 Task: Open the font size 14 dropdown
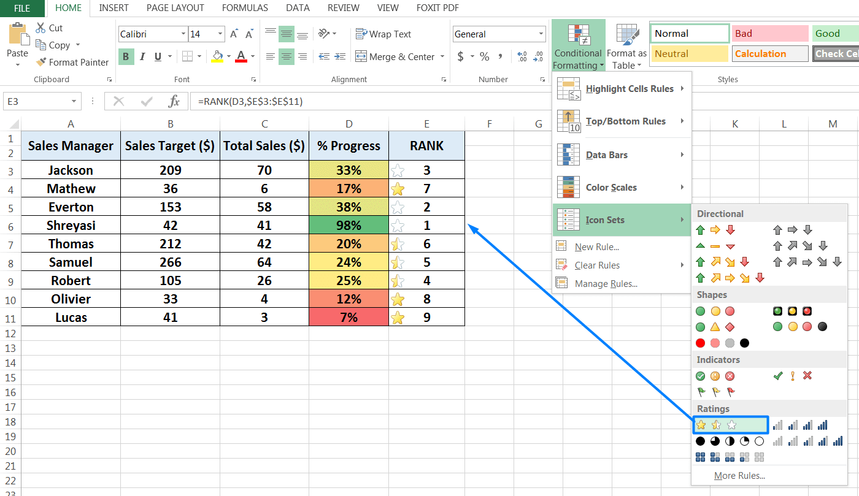pyautogui.click(x=221, y=34)
